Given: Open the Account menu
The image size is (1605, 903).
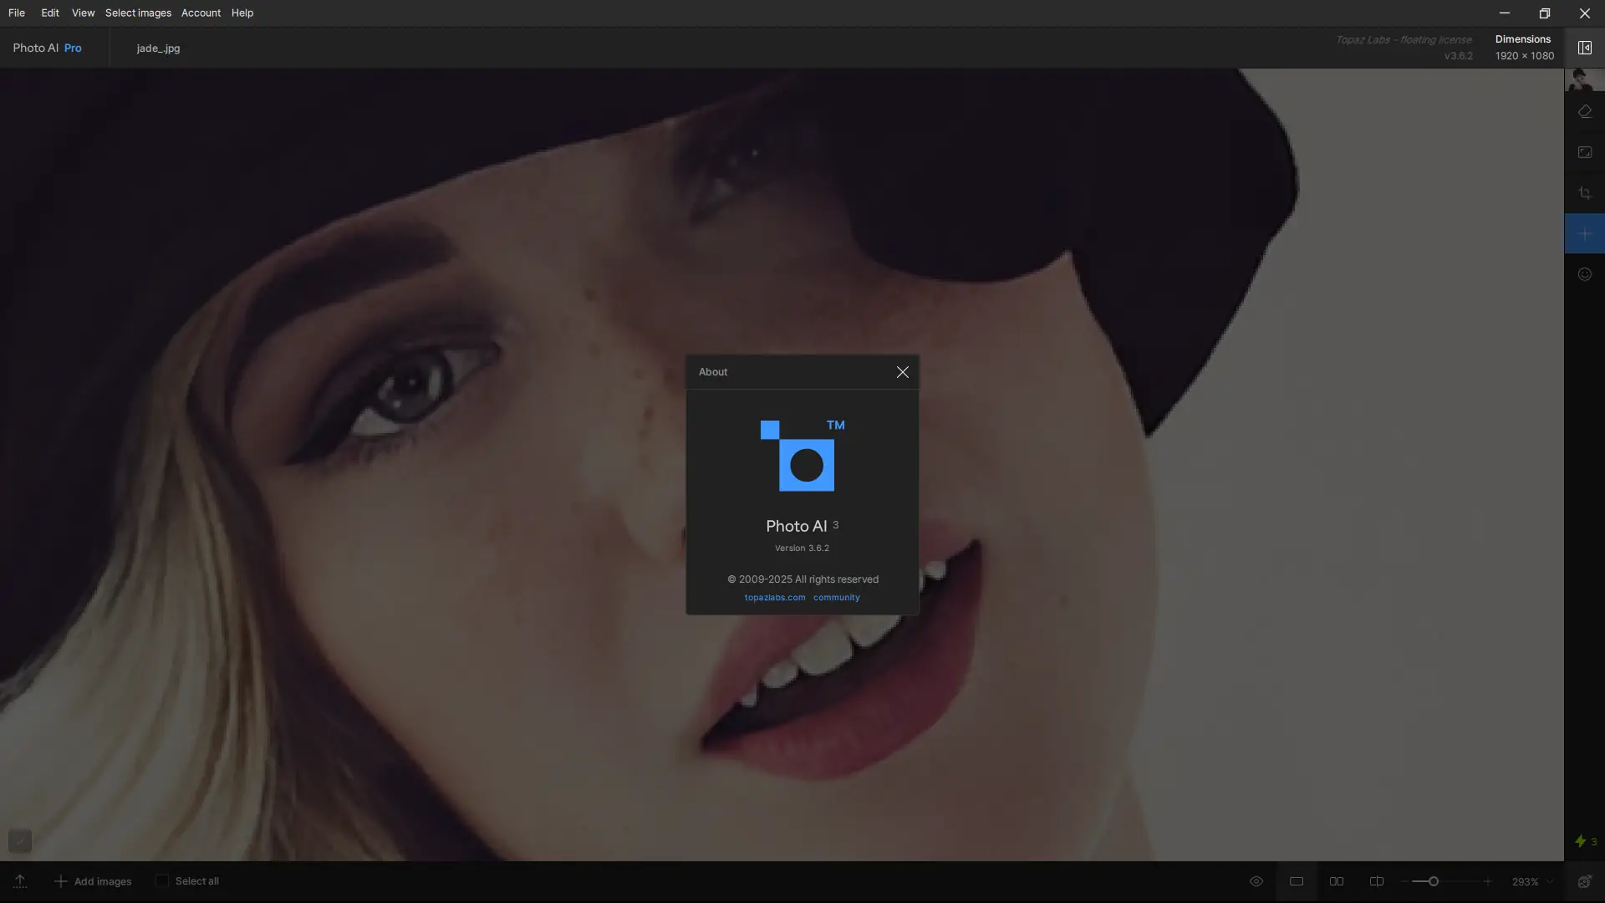Looking at the screenshot, I should click(201, 13).
